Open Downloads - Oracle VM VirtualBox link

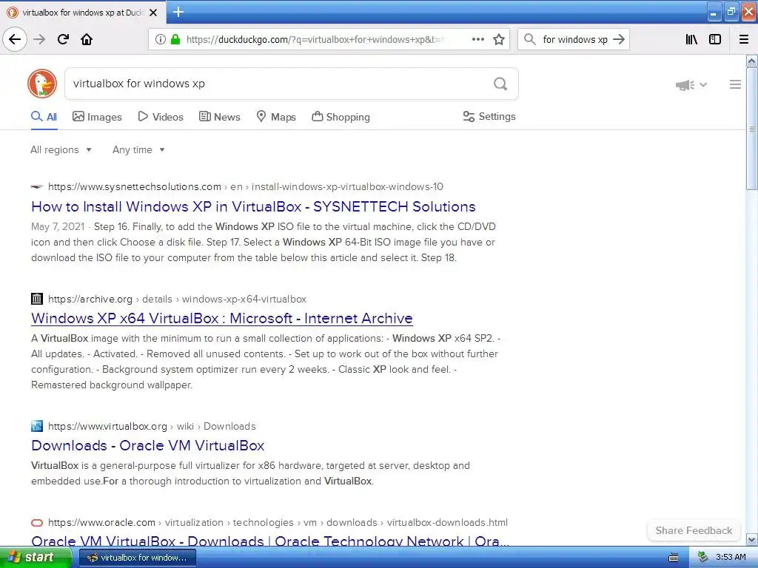pos(148,445)
